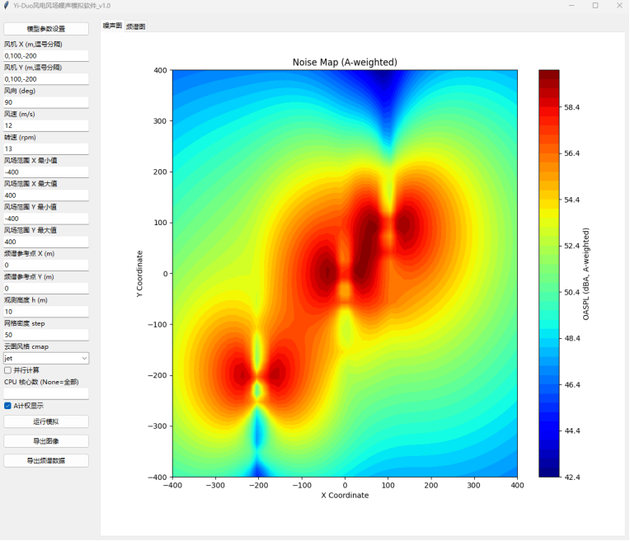This screenshot has width=630, height=541.
Task: Click the 运行模拟 button
Action: tap(46, 421)
